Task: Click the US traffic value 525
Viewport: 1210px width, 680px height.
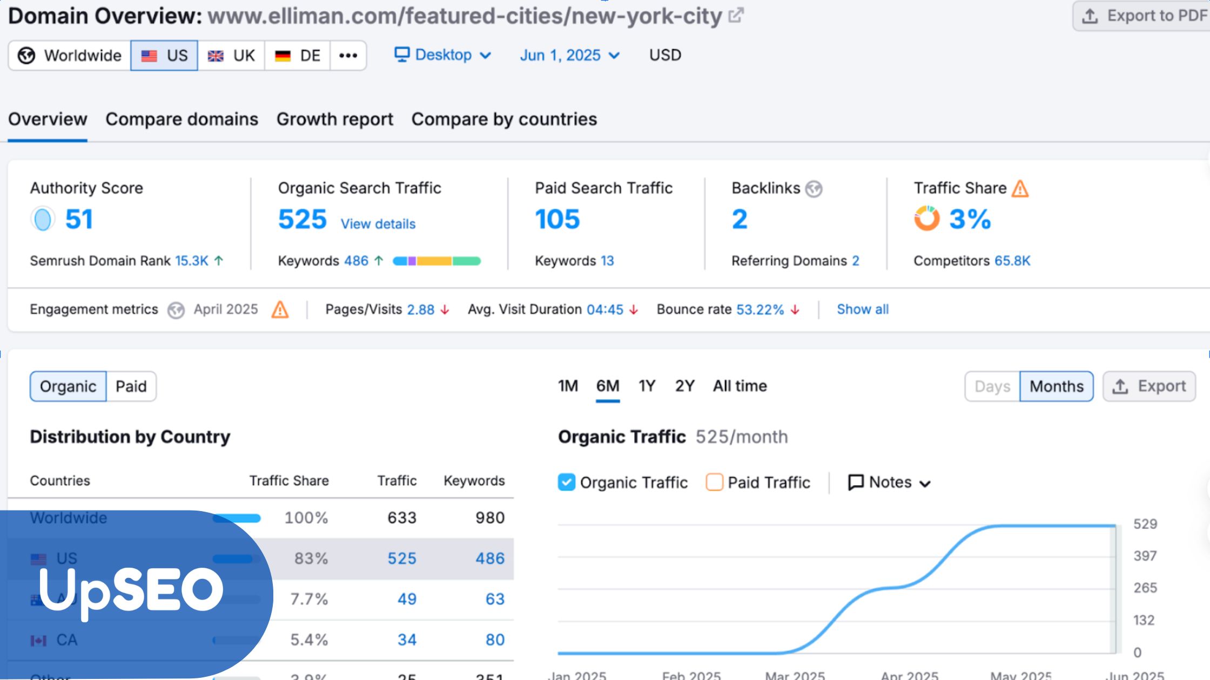Action: 402,559
